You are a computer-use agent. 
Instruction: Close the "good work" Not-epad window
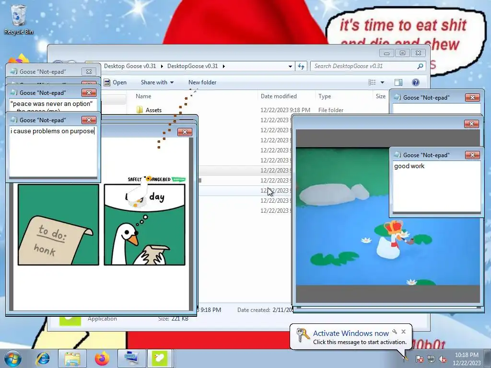point(472,155)
